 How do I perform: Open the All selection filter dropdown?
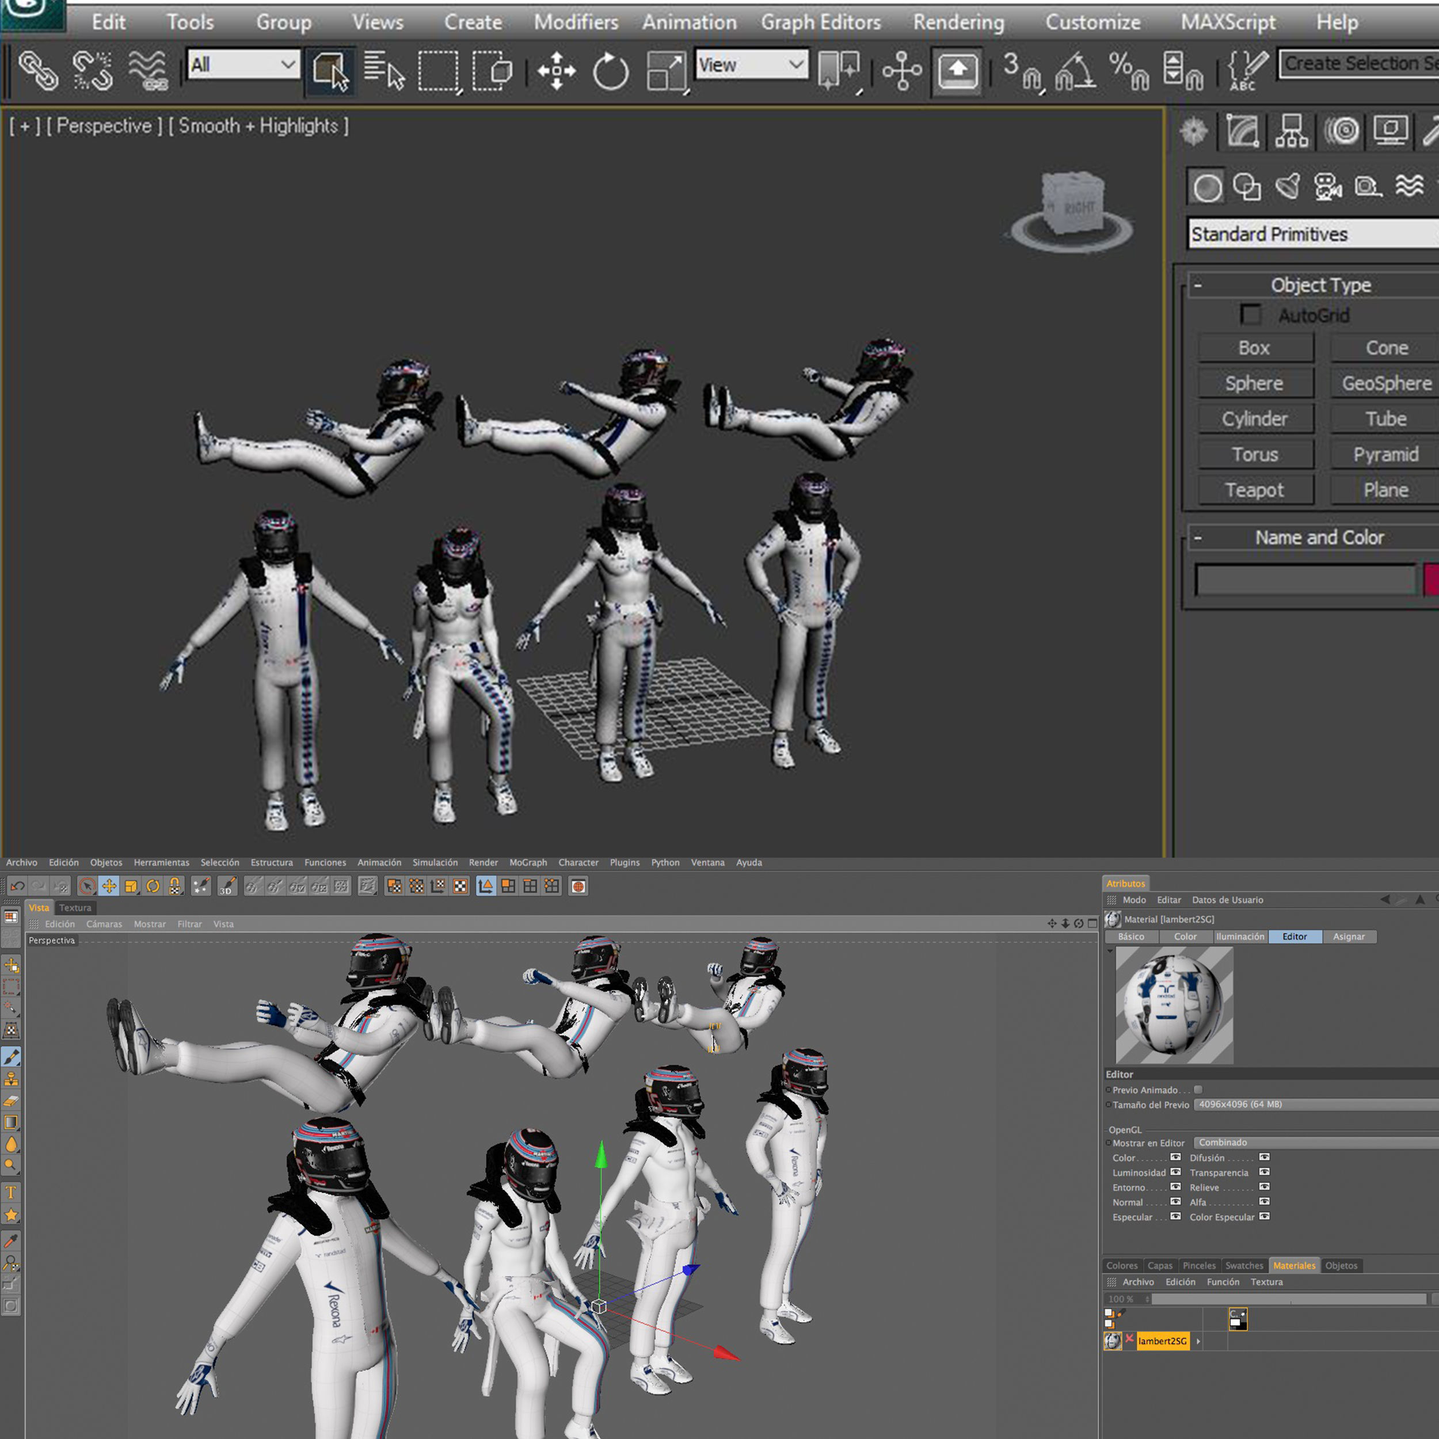(x=243, y=65)
